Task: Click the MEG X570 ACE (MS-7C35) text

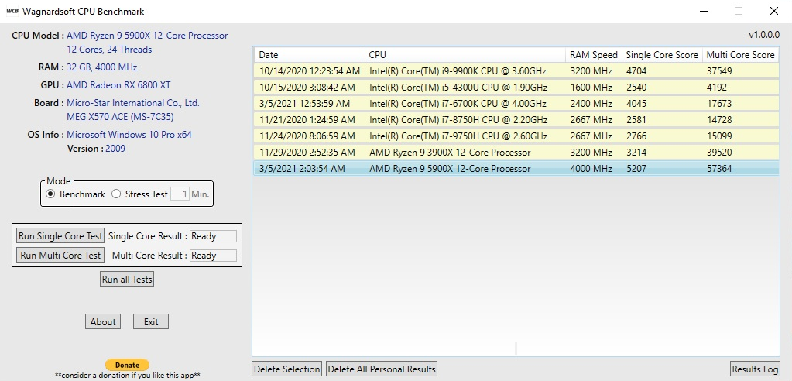Action: (x=121, y=117)
